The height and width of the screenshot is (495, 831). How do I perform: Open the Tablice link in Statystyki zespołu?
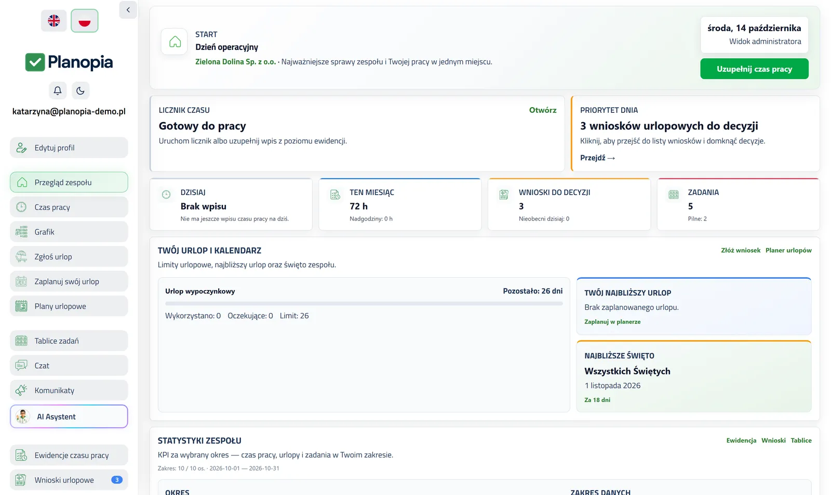point(801,440)
